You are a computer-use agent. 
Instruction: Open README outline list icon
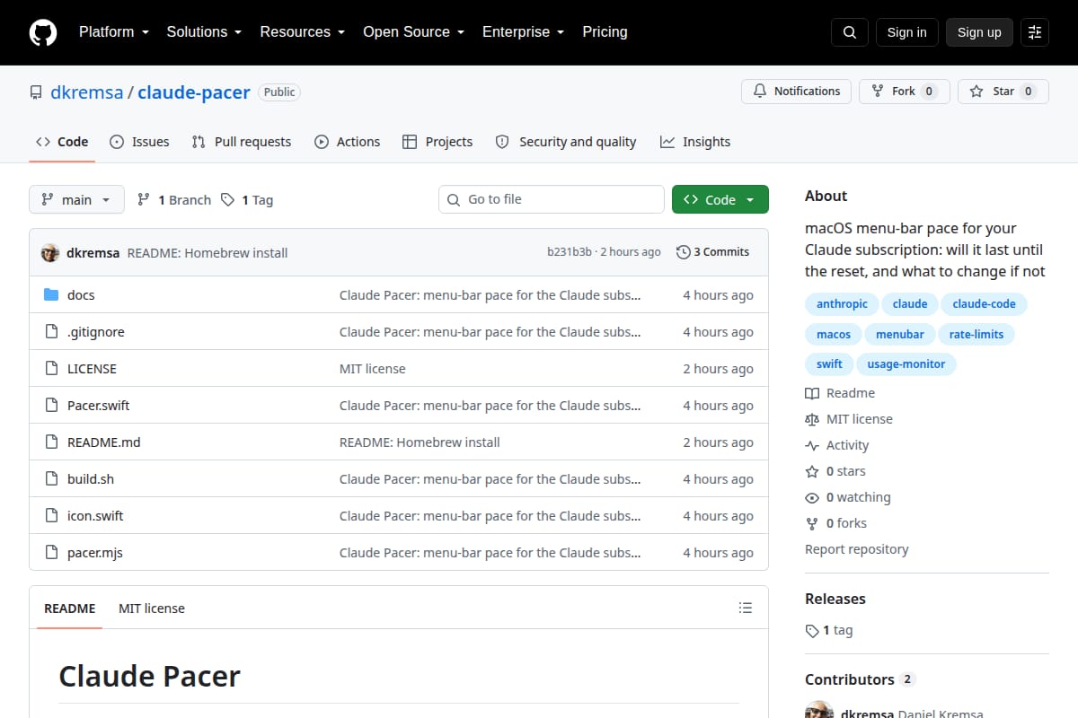click(x=745, y=608)
